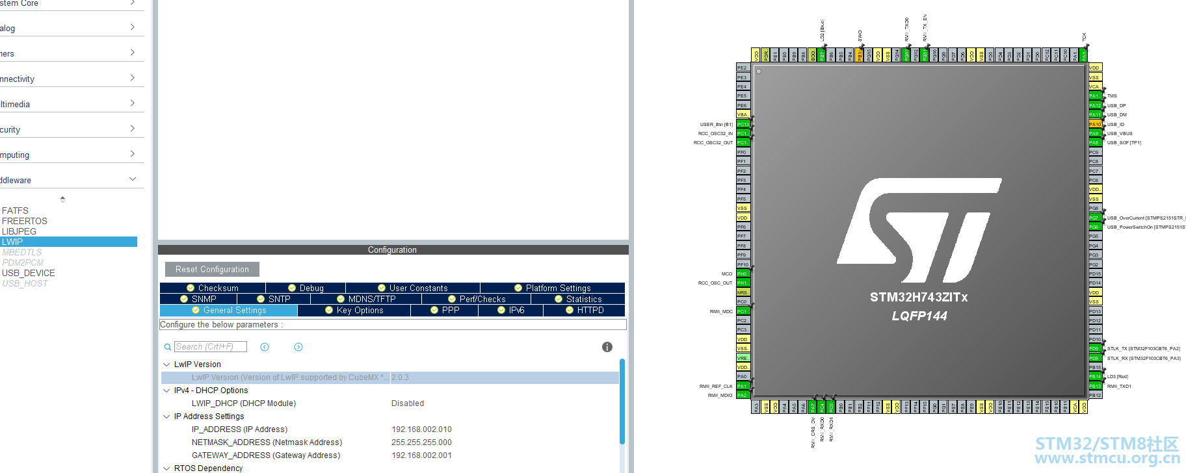Switch to the SNMP tab

(x=198, y=299)
